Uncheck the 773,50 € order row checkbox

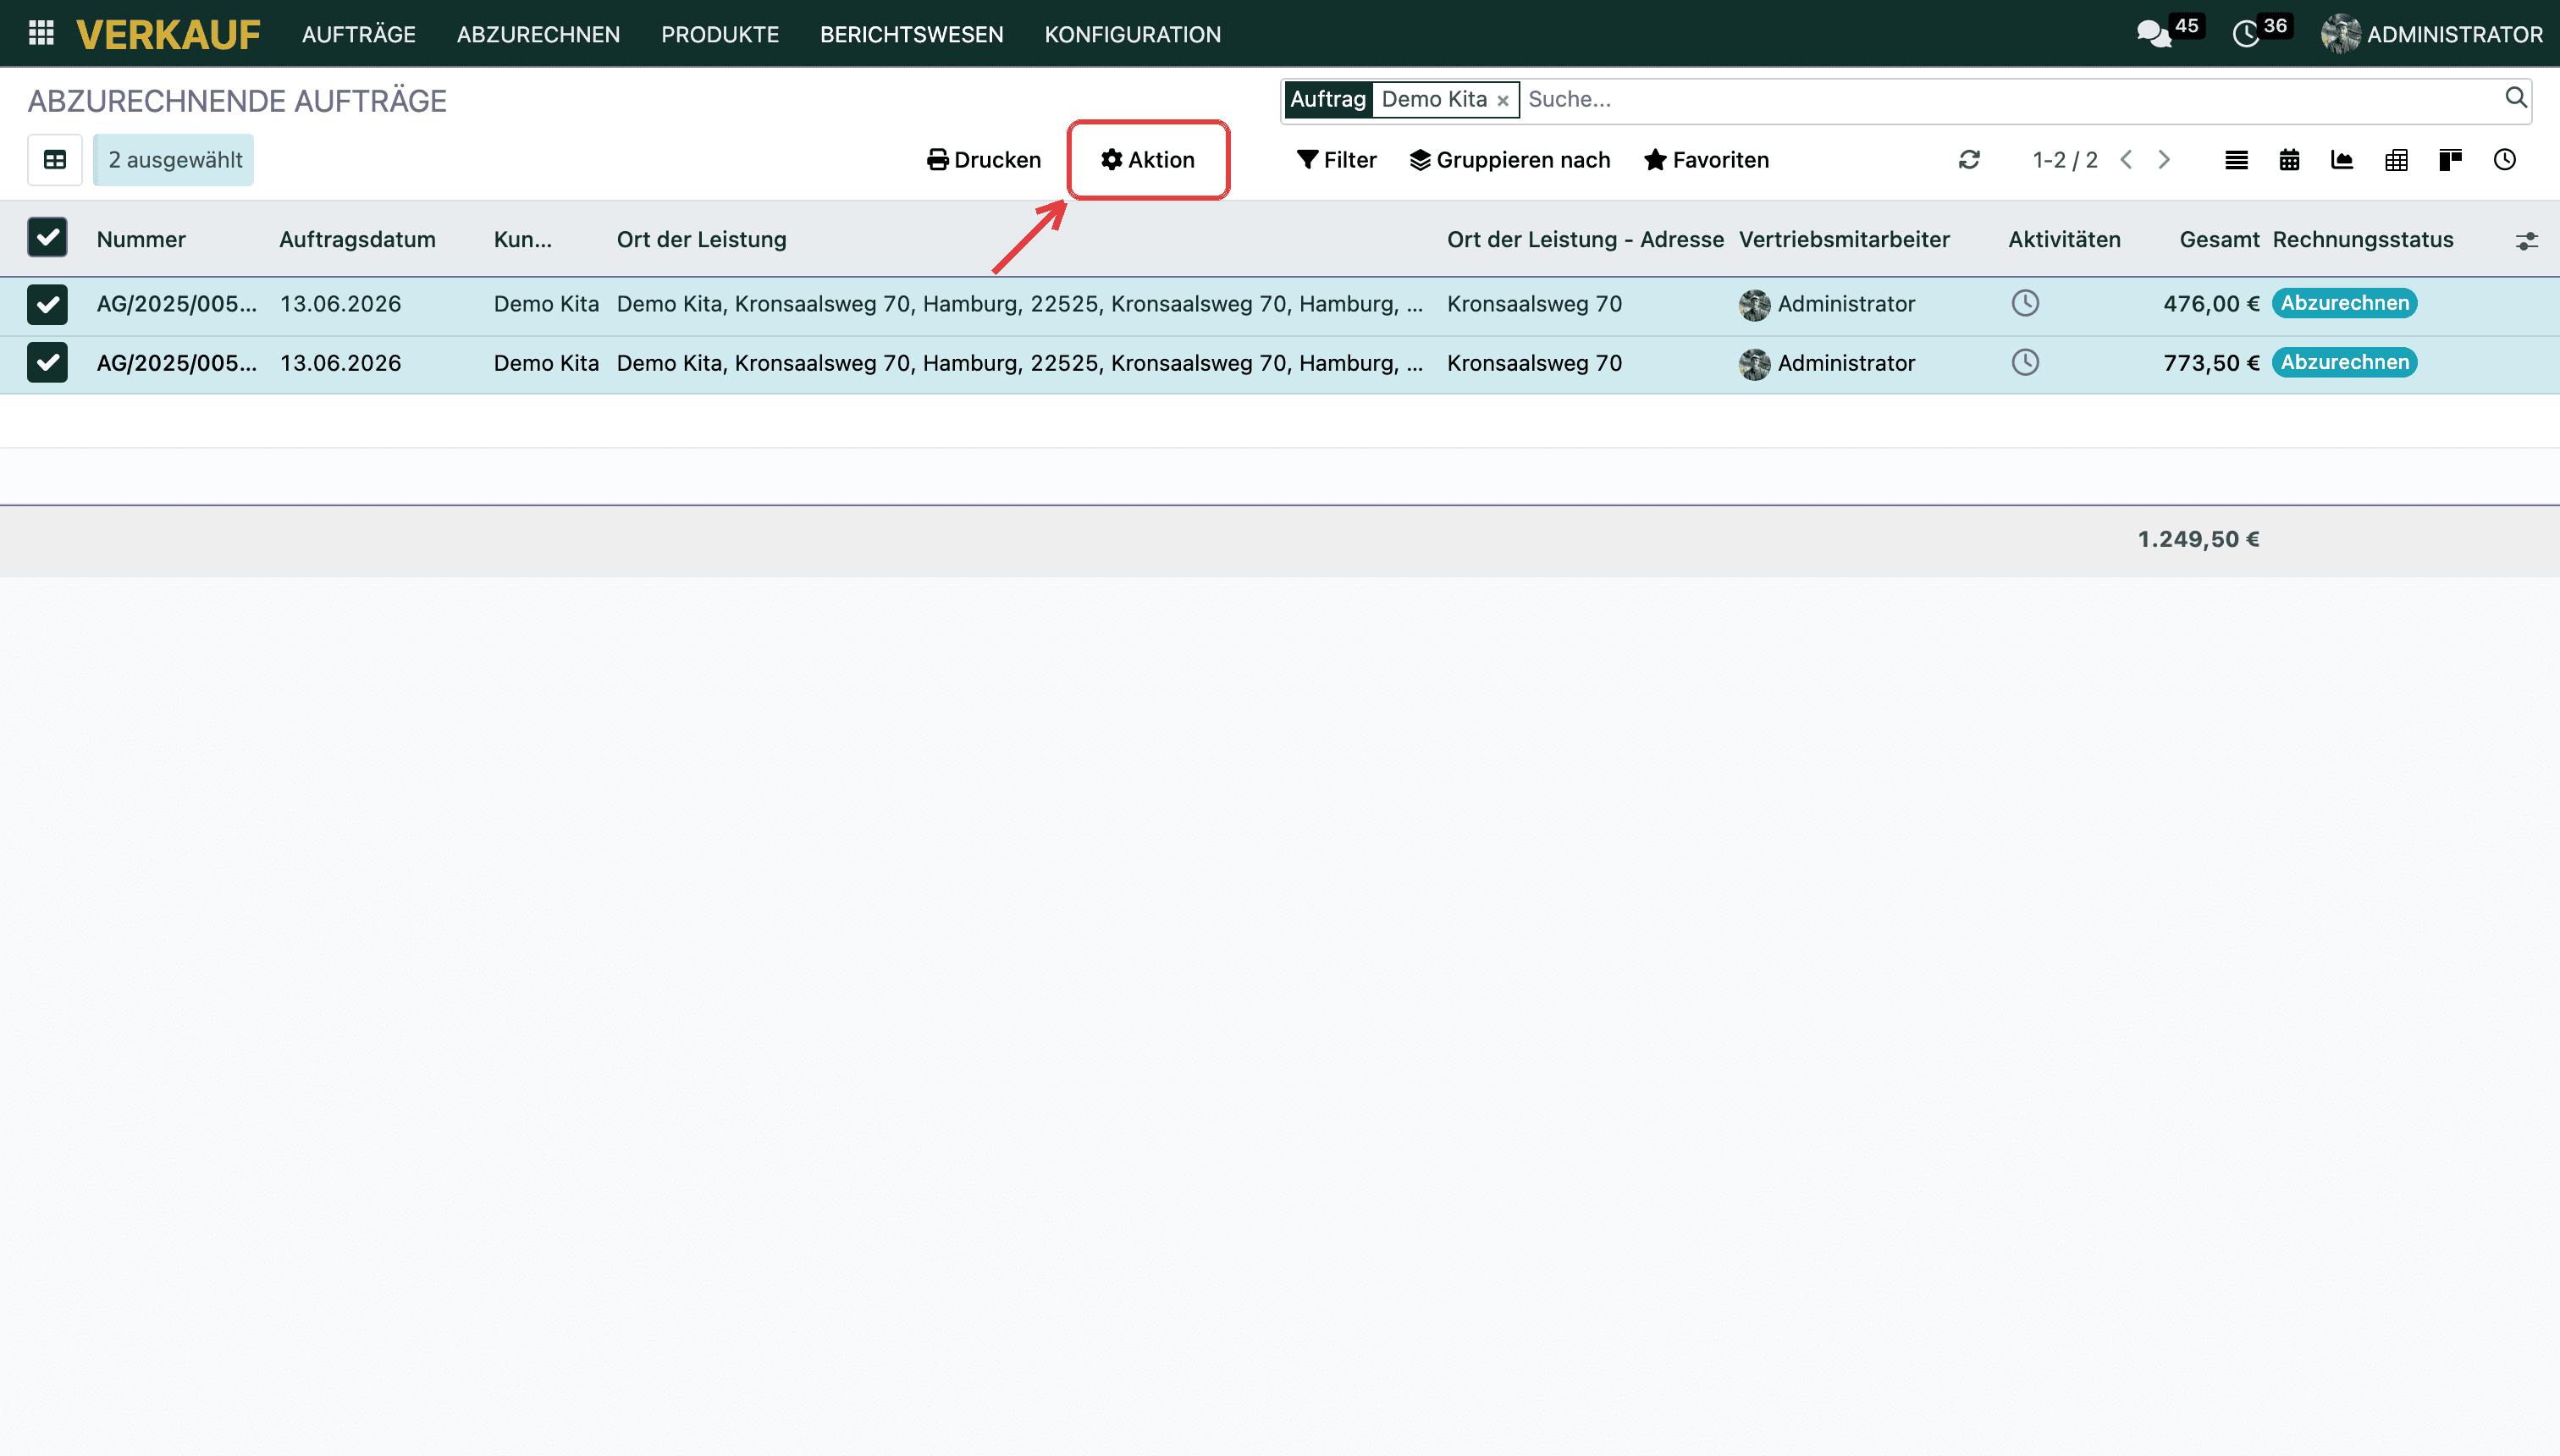pos(47,363)
